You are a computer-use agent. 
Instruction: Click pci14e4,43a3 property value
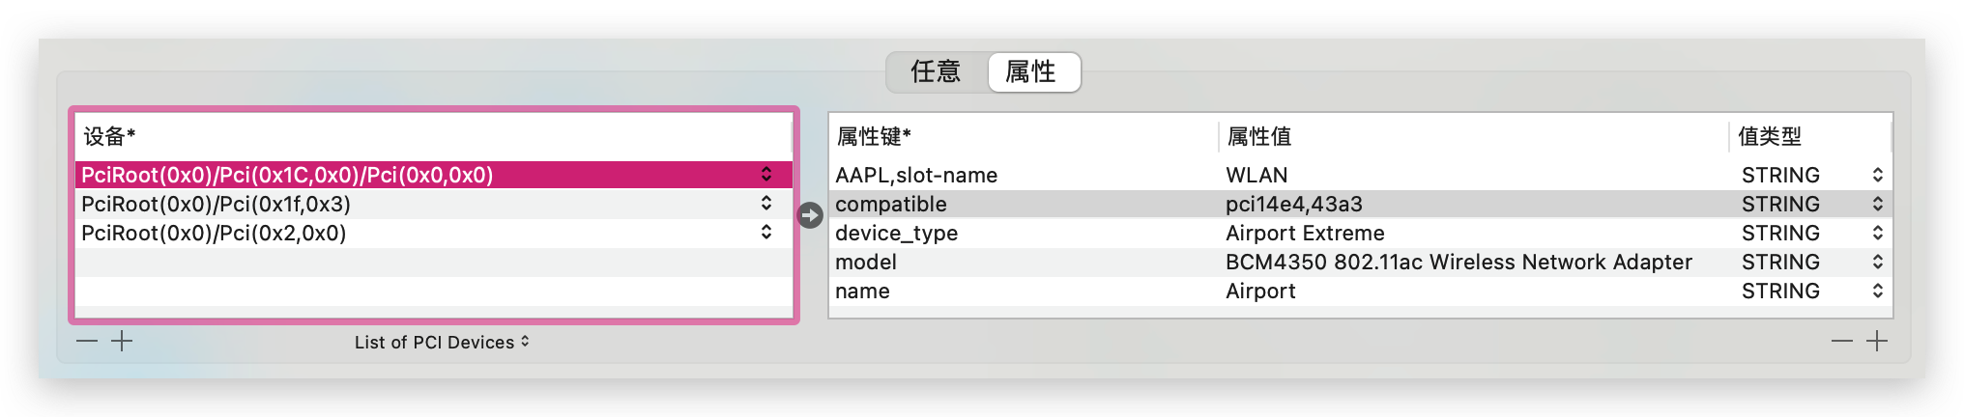pos(1294,204)
